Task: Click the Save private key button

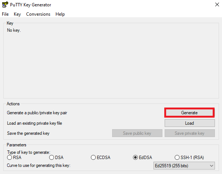Action: (x=190, y=133)
